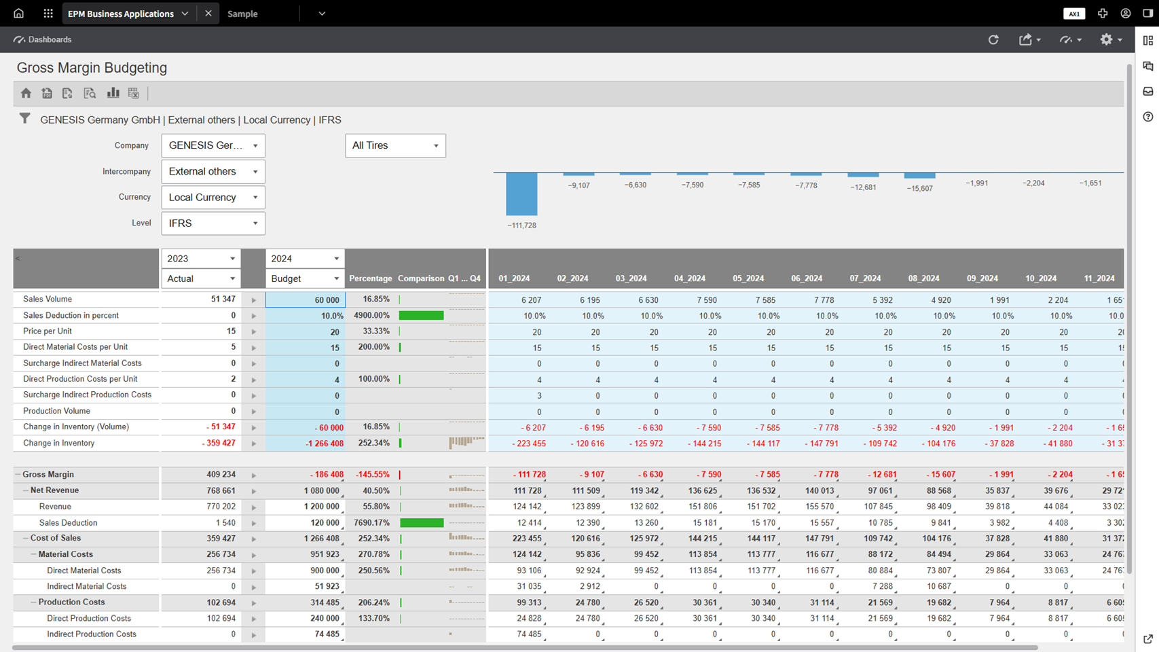Click the filter funnel icon

(24, 119)
